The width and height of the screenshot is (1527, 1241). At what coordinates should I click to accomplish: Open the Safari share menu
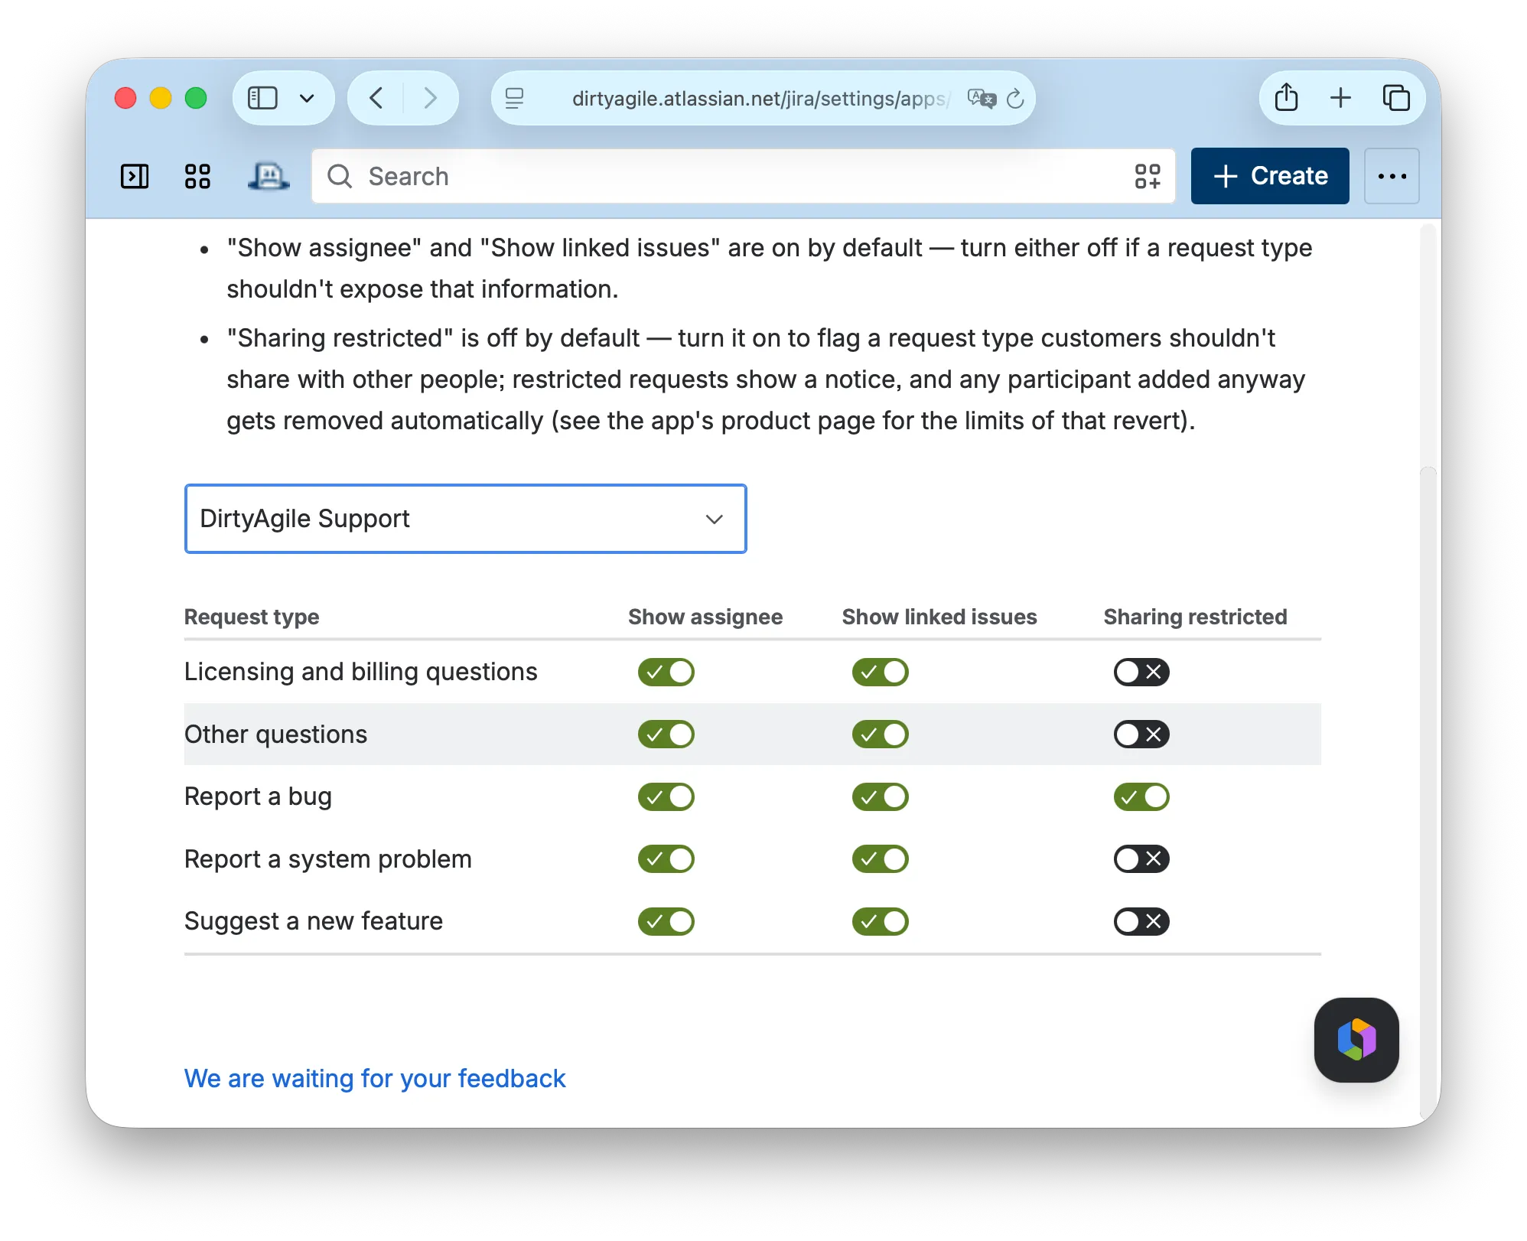tap(1287, 97)
